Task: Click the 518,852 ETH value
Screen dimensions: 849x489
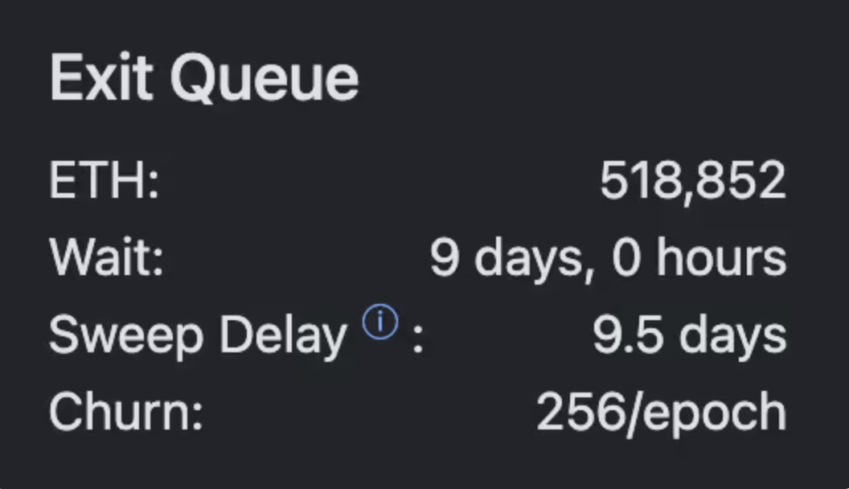Action: coord(693,182)
